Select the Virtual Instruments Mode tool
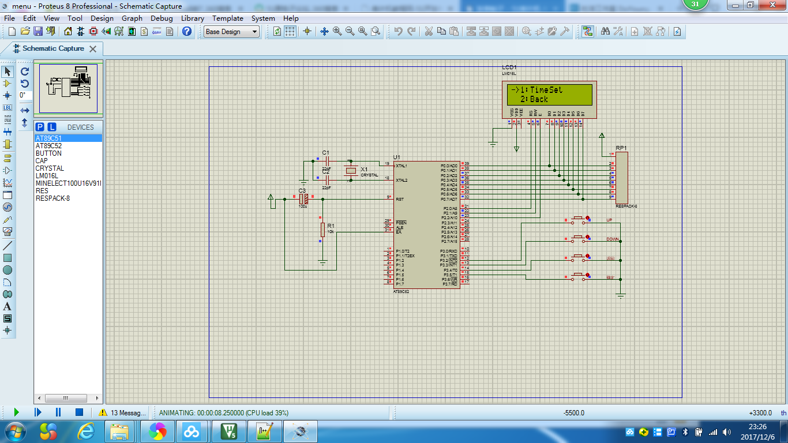The width and height of the screenshot is (788, 443). coord(7,232)
